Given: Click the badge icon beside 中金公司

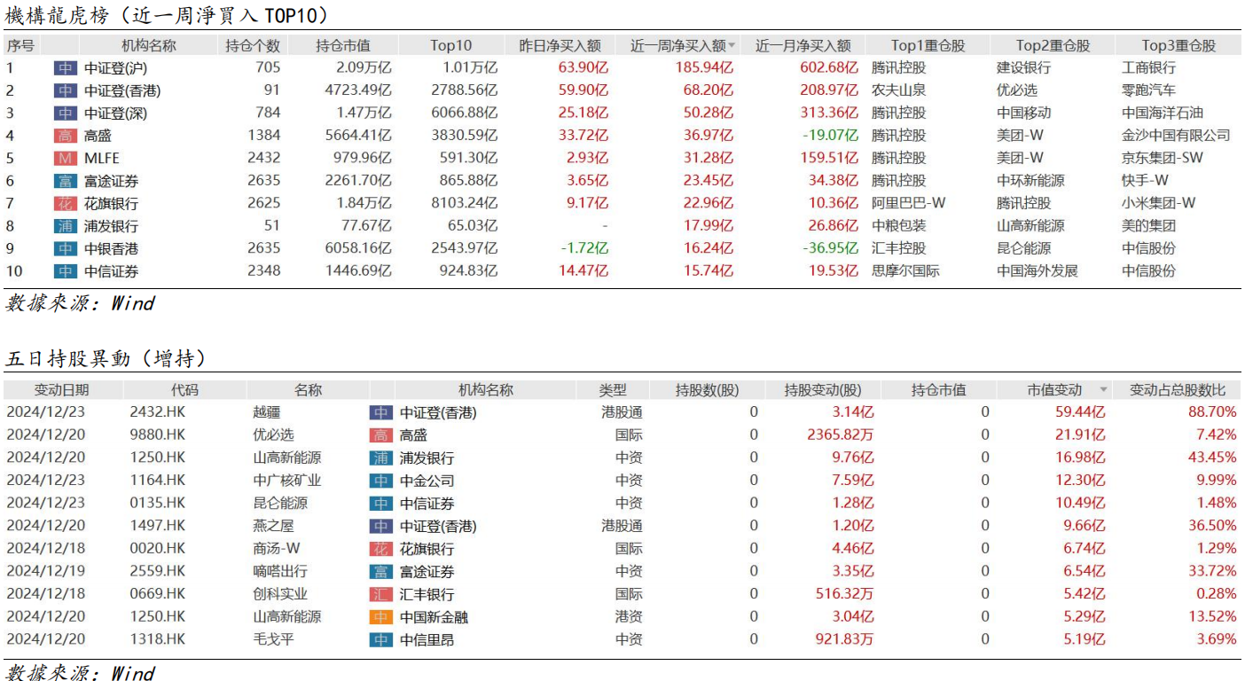Looking at the screenshot, I should click(380, 481).
